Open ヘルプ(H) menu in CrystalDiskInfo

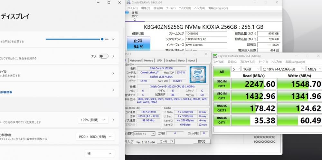point(199,8)
